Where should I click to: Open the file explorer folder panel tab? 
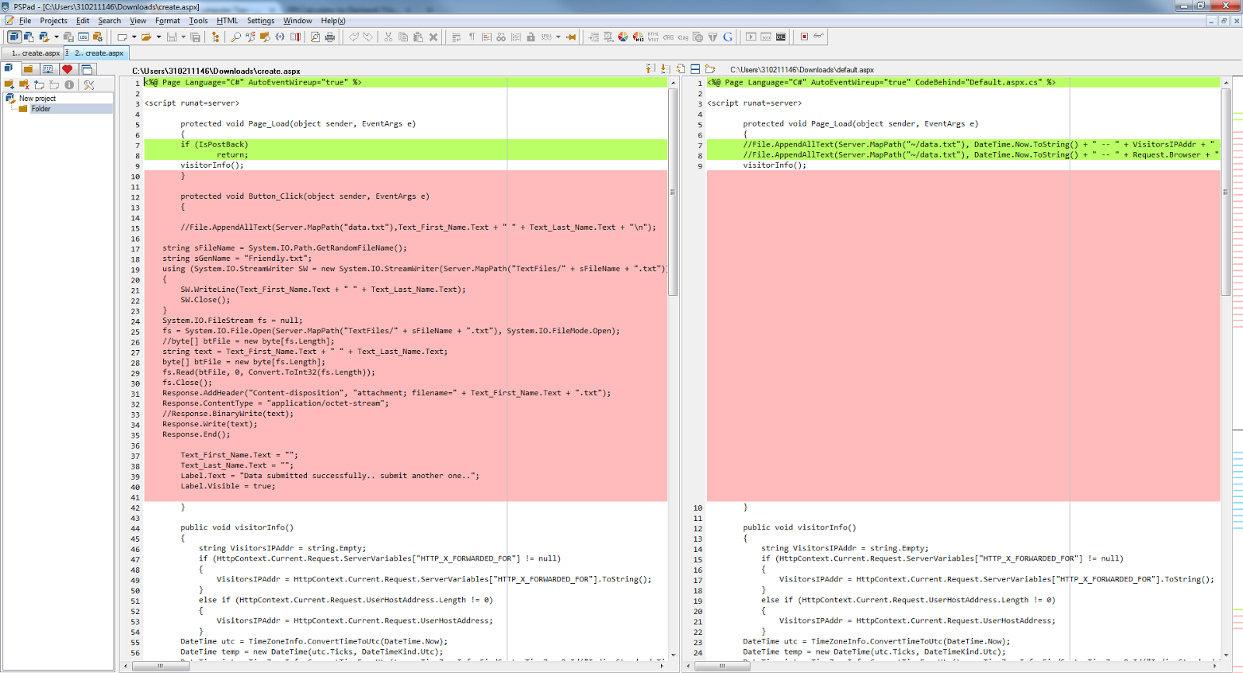pyautogui.click(x=28, y=69)
